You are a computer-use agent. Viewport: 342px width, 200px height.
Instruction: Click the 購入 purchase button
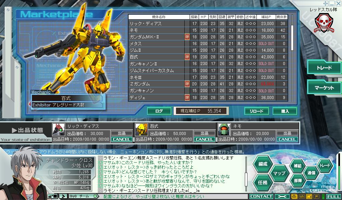pyautogui.click(x=285, y=111)
